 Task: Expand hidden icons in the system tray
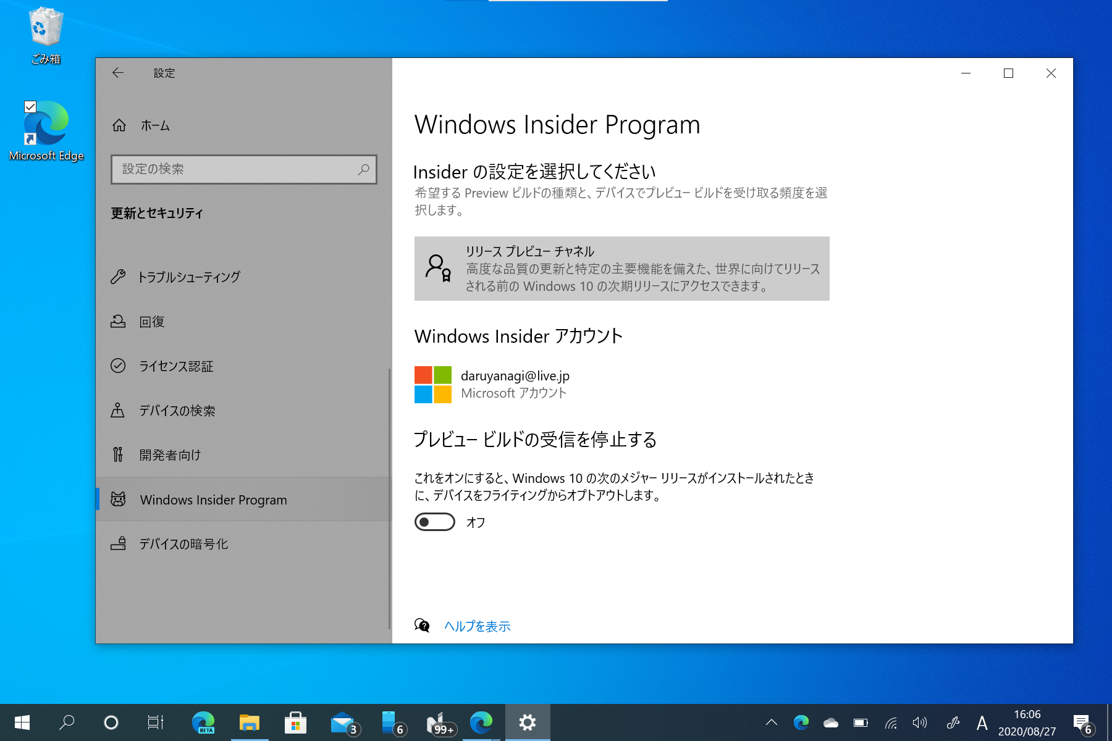tap(770, 722)
